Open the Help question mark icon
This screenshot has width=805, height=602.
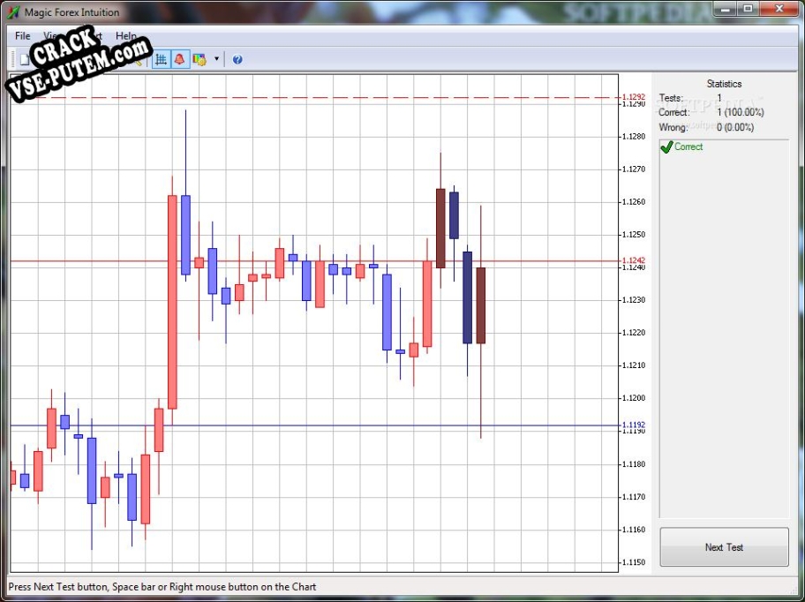point(237,59)
